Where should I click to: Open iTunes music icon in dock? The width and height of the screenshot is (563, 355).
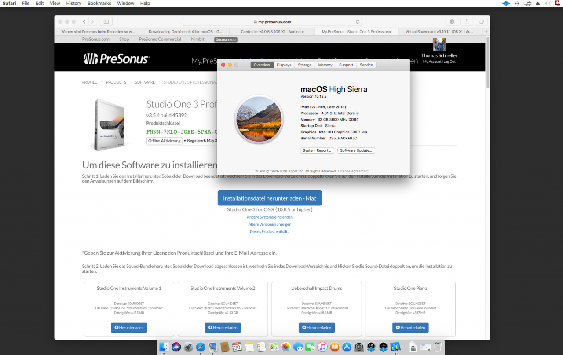tap(322, 347)
